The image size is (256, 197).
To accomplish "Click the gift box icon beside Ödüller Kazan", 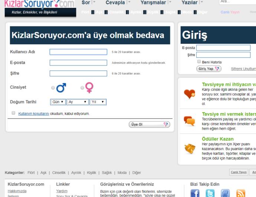I will click(x=190, y=149).
